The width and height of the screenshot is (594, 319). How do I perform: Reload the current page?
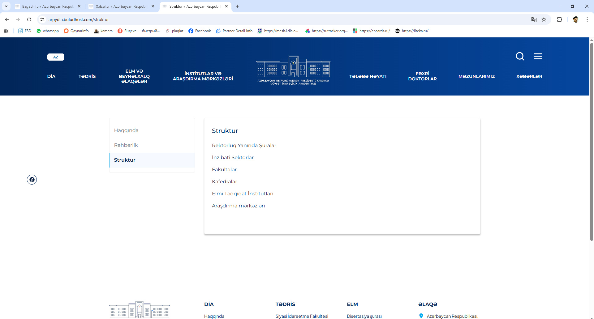[29, 19]
